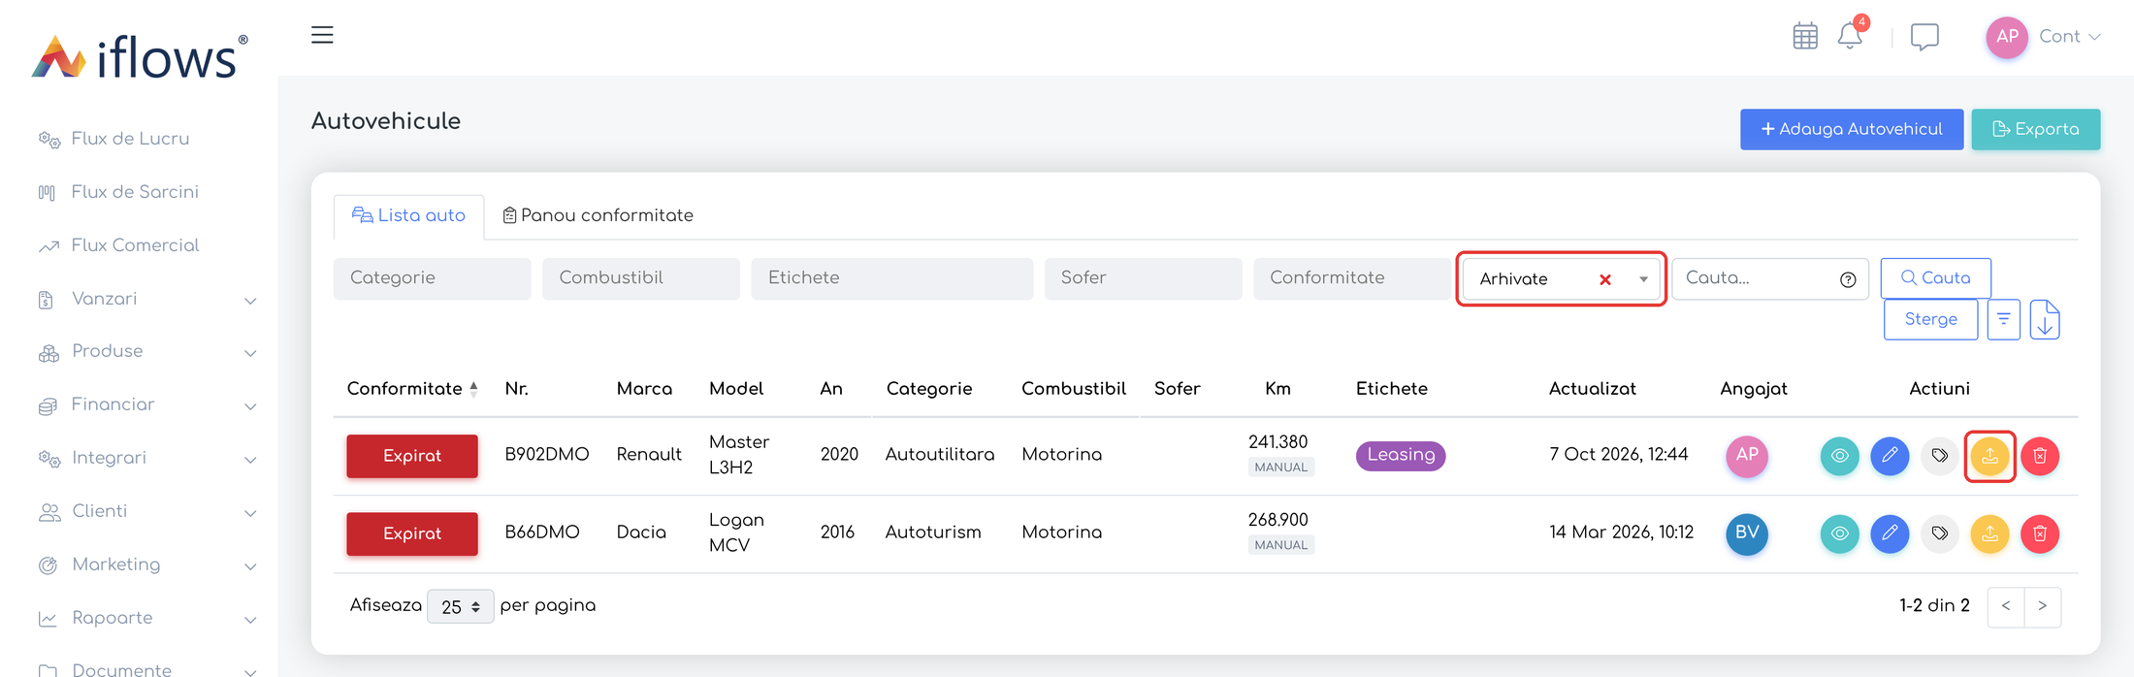View the B902DMO vehicle details

[1839, 456]
